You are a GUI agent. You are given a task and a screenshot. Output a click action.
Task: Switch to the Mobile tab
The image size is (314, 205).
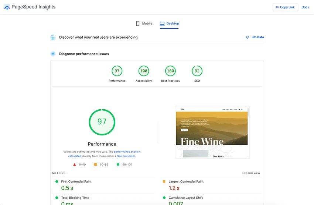[144, 24]
